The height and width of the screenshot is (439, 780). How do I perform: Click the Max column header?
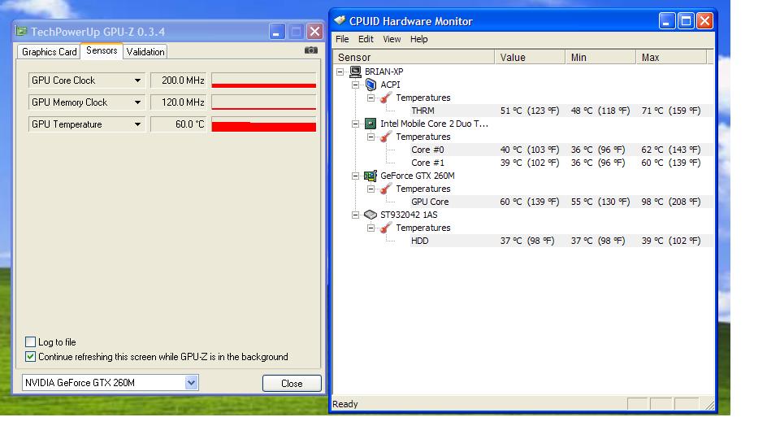(x=671, y=57)
